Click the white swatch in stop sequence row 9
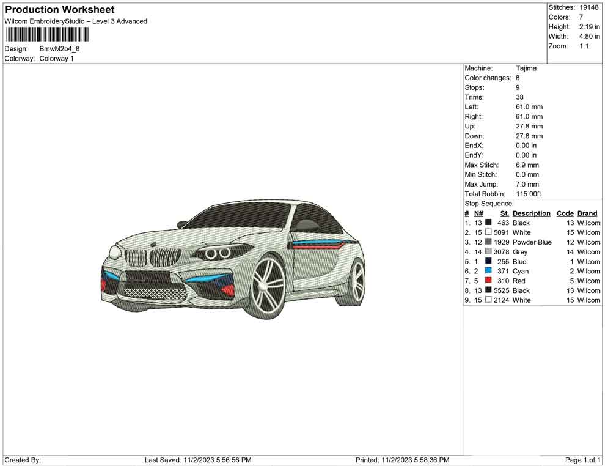This screenshot has width=605, height=466. tap(488, 300)
